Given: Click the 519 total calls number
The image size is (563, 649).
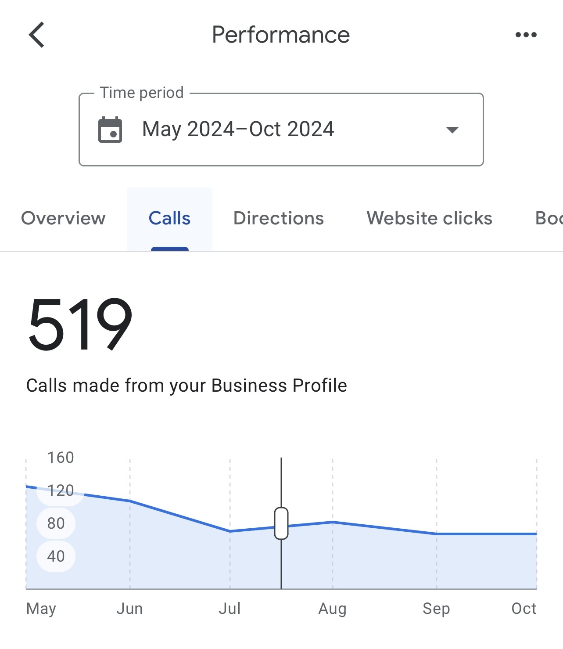Looking at the screenshot, I should click(x=80, y=324).
